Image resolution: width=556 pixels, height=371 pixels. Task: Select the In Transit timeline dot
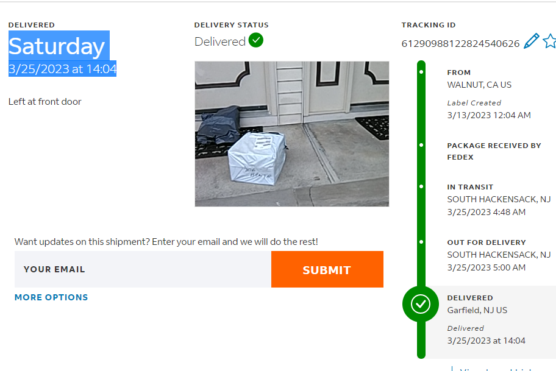point(421,186)
